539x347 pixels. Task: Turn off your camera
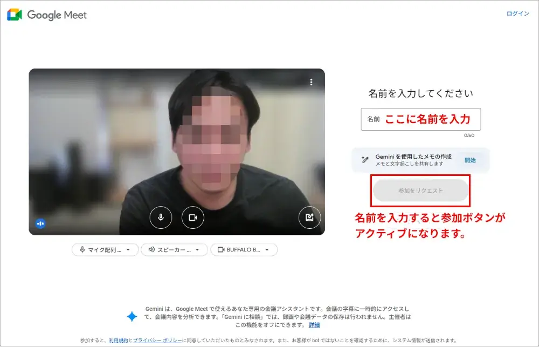(x=194, y=217)
